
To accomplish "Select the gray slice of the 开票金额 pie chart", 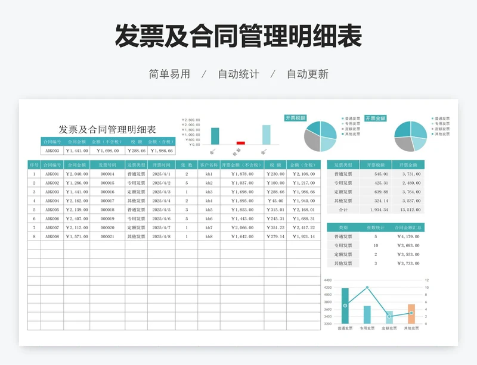I will (x=404, y=143).
